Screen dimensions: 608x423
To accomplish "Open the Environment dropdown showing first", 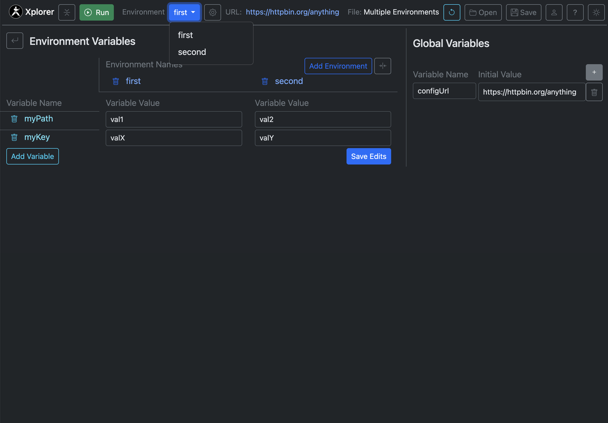I will 184,12.
